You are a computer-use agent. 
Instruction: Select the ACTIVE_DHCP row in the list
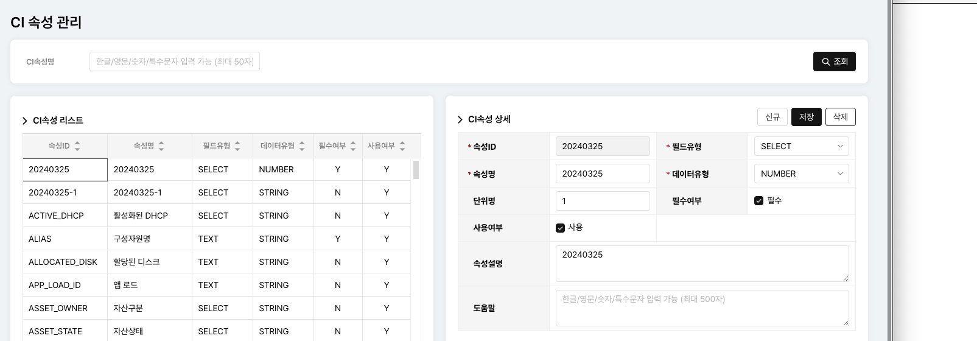tap(56, 216)
